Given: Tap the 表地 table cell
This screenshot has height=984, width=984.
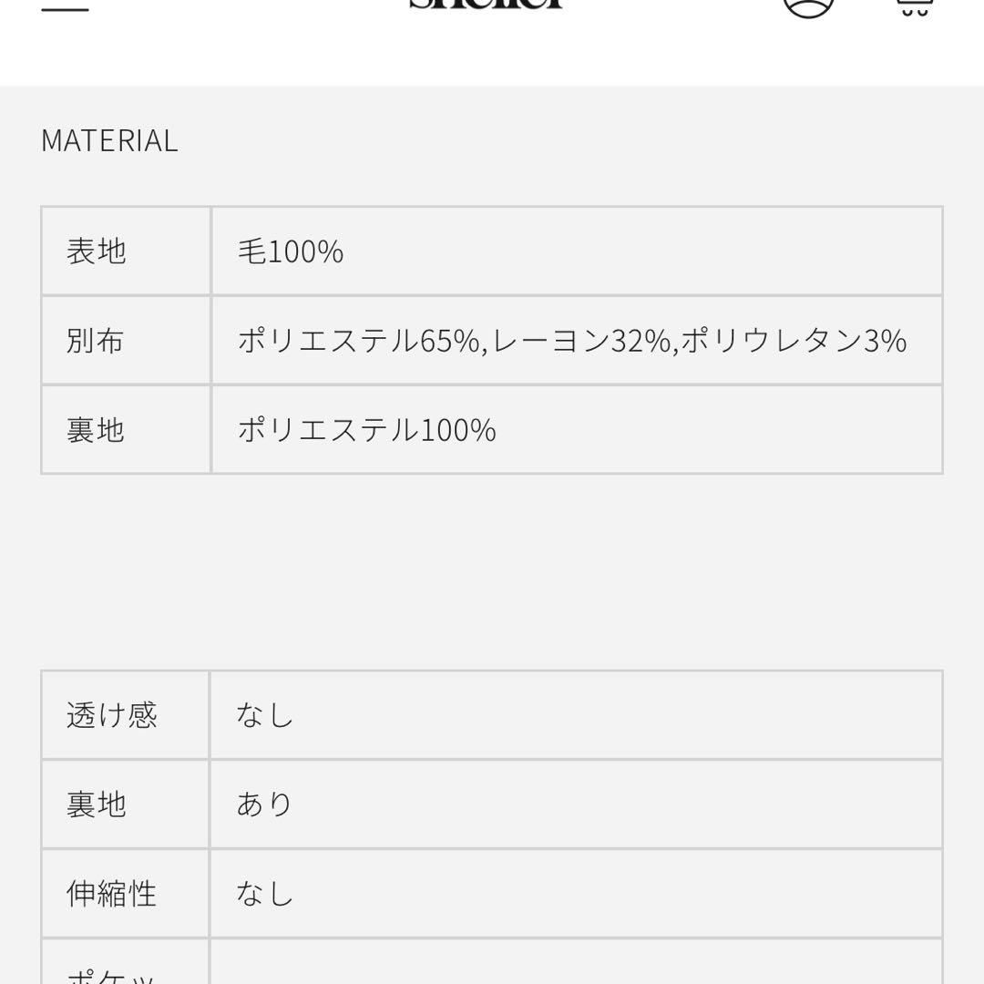Looking at the screenshot, I should [126, 251].
